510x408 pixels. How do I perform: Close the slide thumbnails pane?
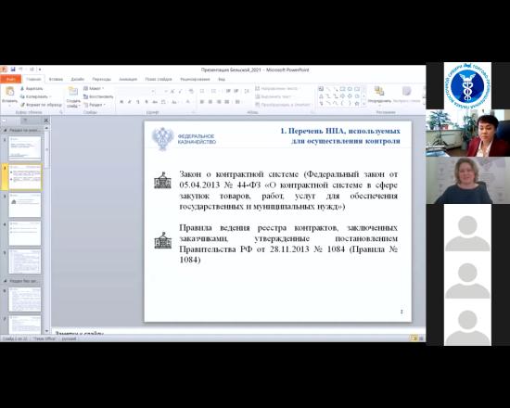point(46,121)
